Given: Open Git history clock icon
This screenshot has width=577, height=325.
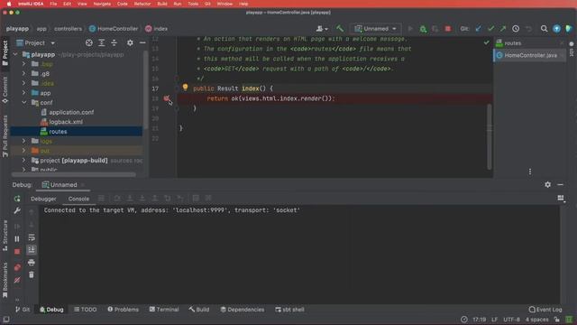Looking at the screenshot, I should coord(516,28).
